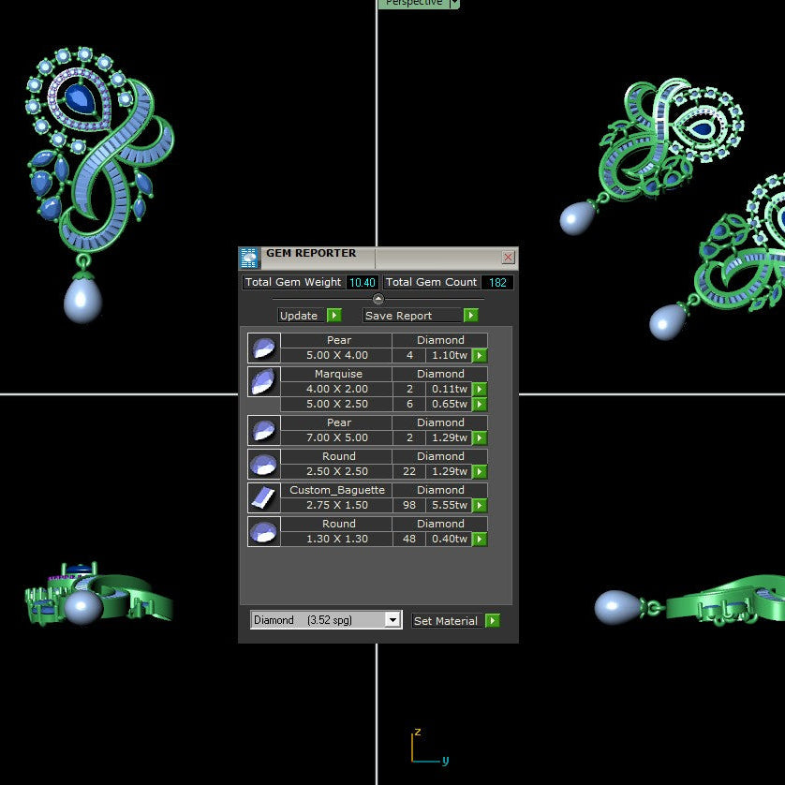Click the Marquise gem thumbnail
The height and width of the screenshot is (785, 785).
coord(263,381)
